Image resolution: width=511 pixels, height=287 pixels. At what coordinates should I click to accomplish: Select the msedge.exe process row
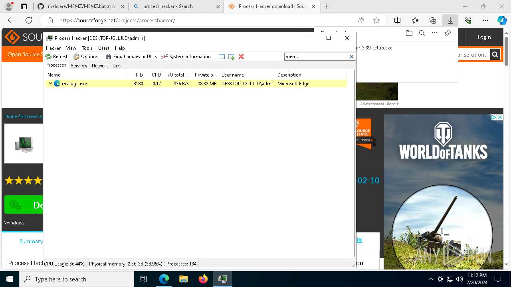pyautogui.click(x=196, y=83)
